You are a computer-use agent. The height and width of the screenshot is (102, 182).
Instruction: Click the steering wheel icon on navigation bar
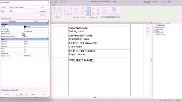[148, 28]
